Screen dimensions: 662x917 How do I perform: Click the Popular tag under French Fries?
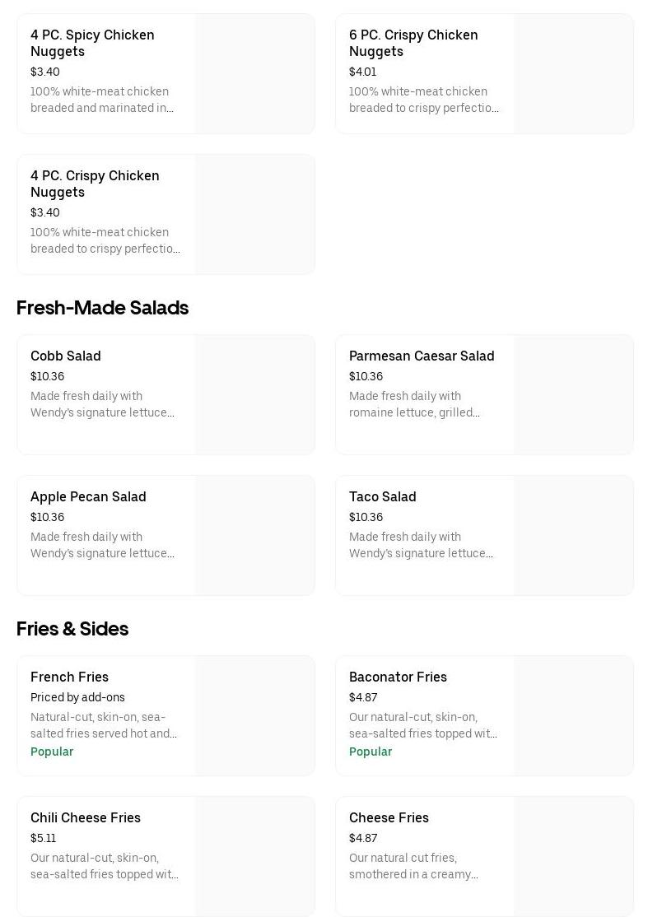(x=52, y=752)
